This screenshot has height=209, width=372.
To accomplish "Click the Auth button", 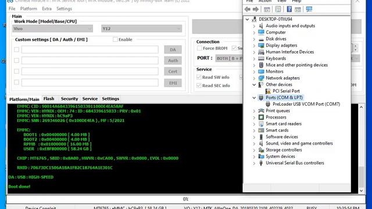I will pyautogui.click(x=173, y=60).
